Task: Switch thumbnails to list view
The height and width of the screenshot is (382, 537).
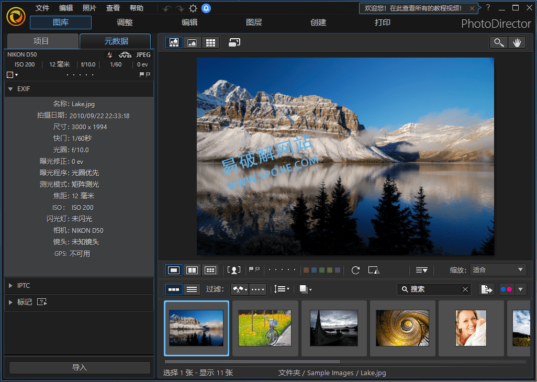Action: point(192,289)
